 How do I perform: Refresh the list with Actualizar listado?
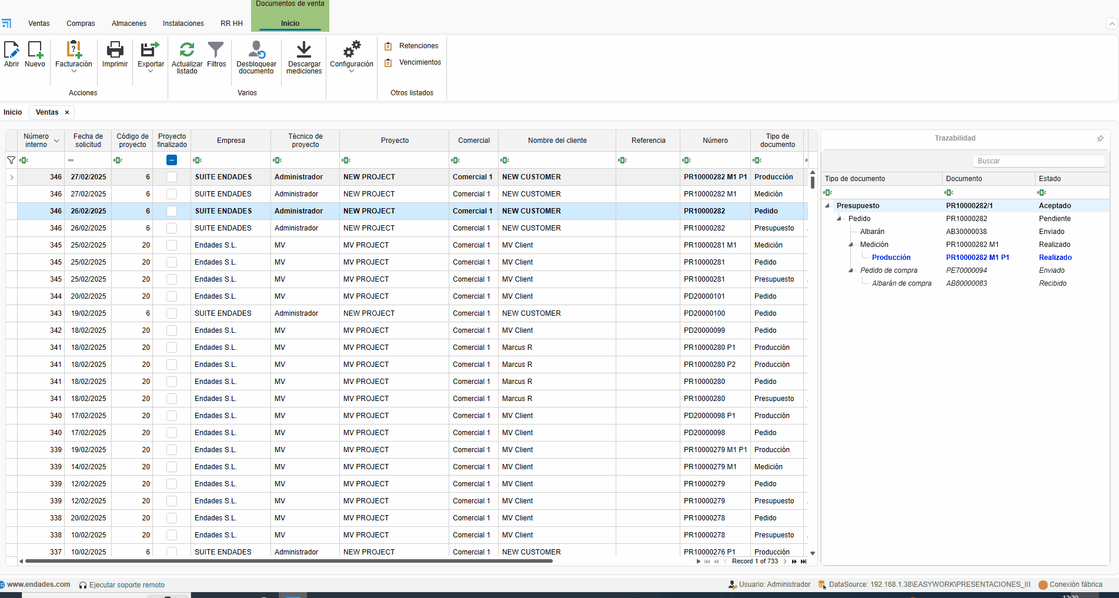pos(187,49)
